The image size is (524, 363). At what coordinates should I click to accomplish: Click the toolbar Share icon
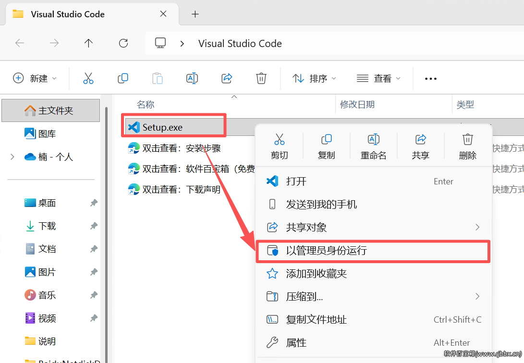(227, 78)
